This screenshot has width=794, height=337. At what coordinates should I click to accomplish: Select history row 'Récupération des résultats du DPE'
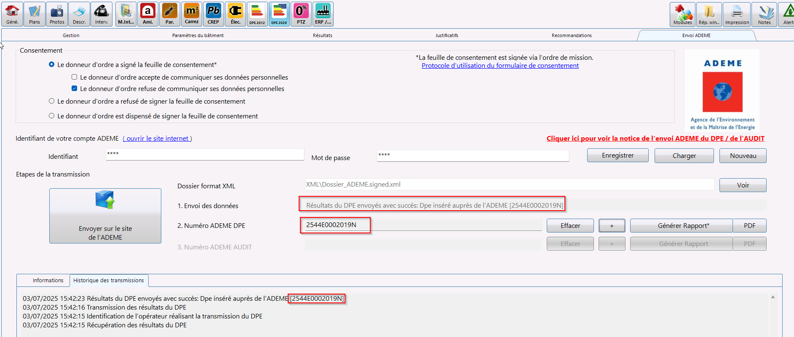coord(104,325)
